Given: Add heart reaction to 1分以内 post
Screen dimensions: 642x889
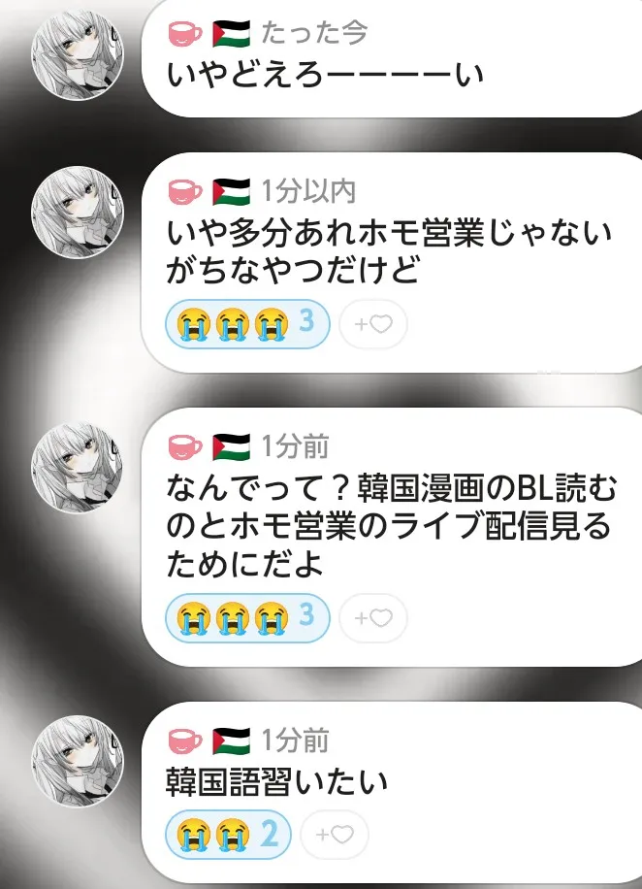Looking at the screenshot, I should (373, 324).
